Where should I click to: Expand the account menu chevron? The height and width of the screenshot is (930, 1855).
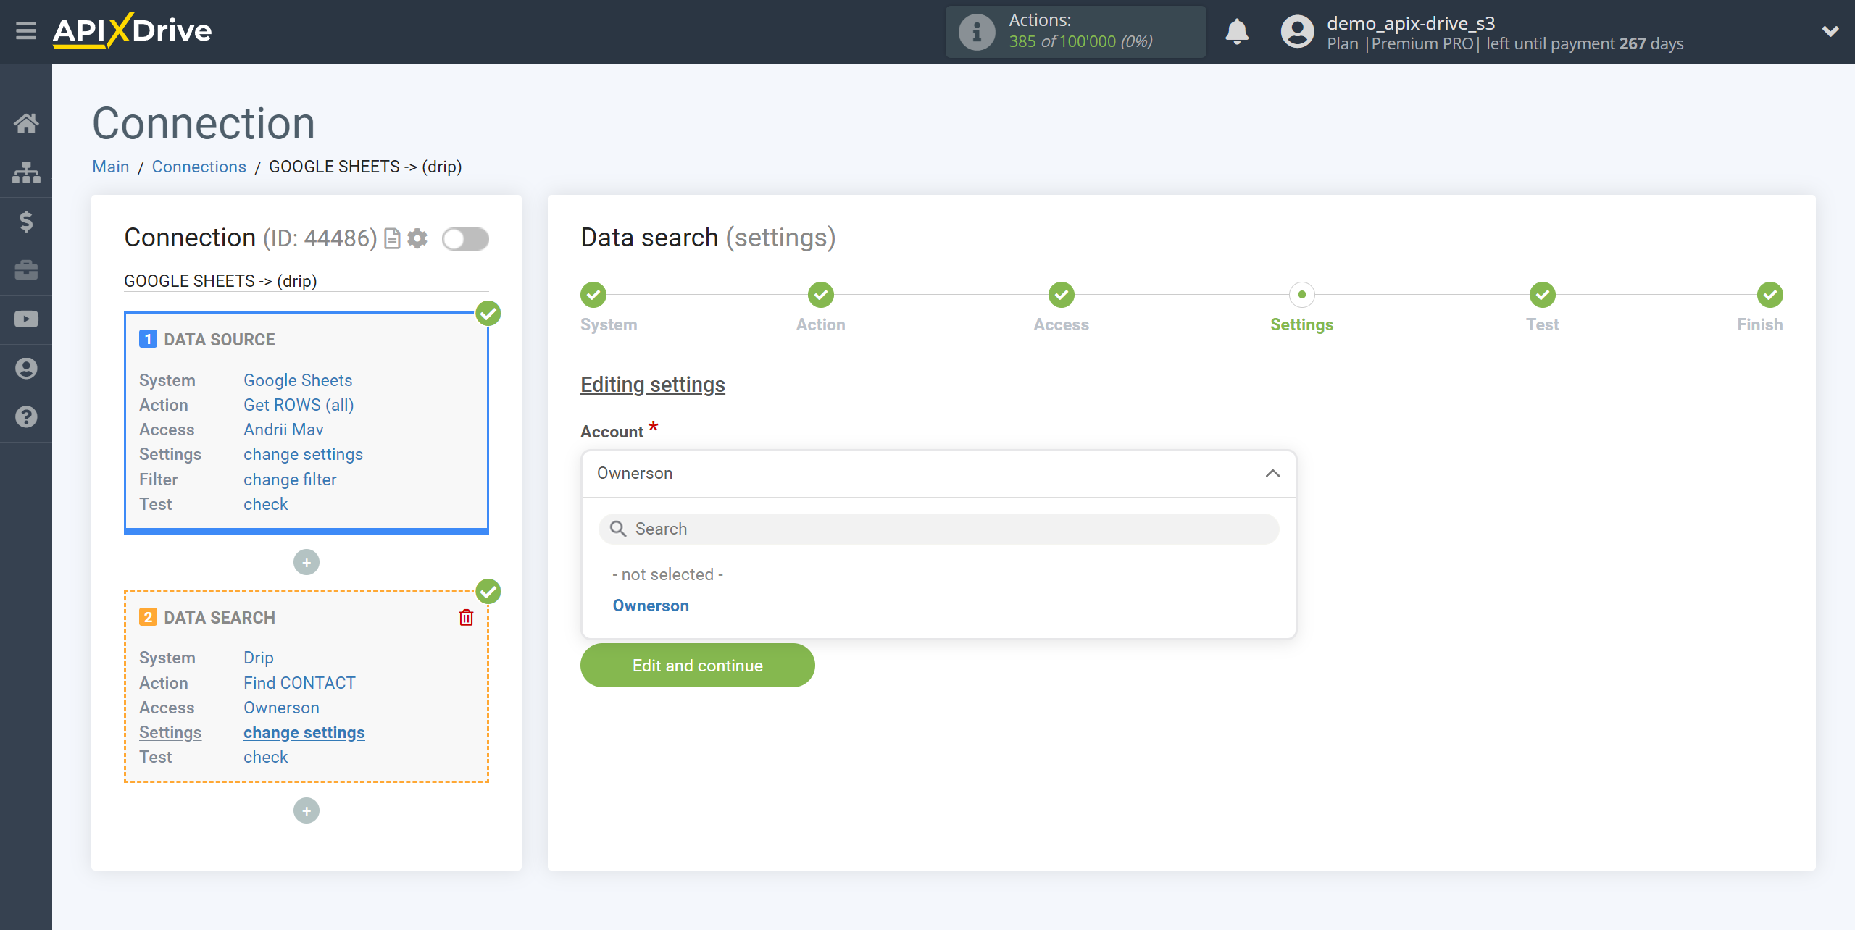pyautogui.click(x=1830, y=31)
